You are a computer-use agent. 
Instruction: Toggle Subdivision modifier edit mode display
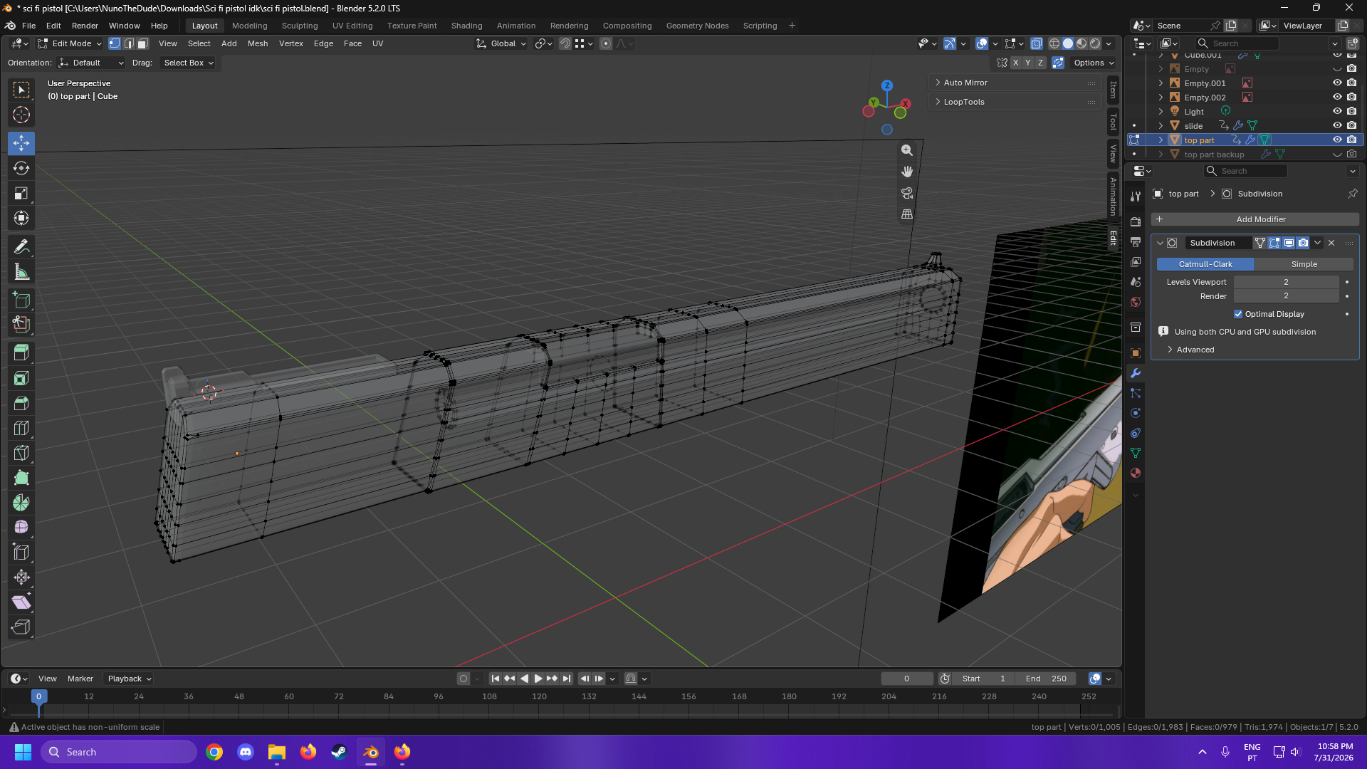pyautogui.click(x=1274, y=243)
